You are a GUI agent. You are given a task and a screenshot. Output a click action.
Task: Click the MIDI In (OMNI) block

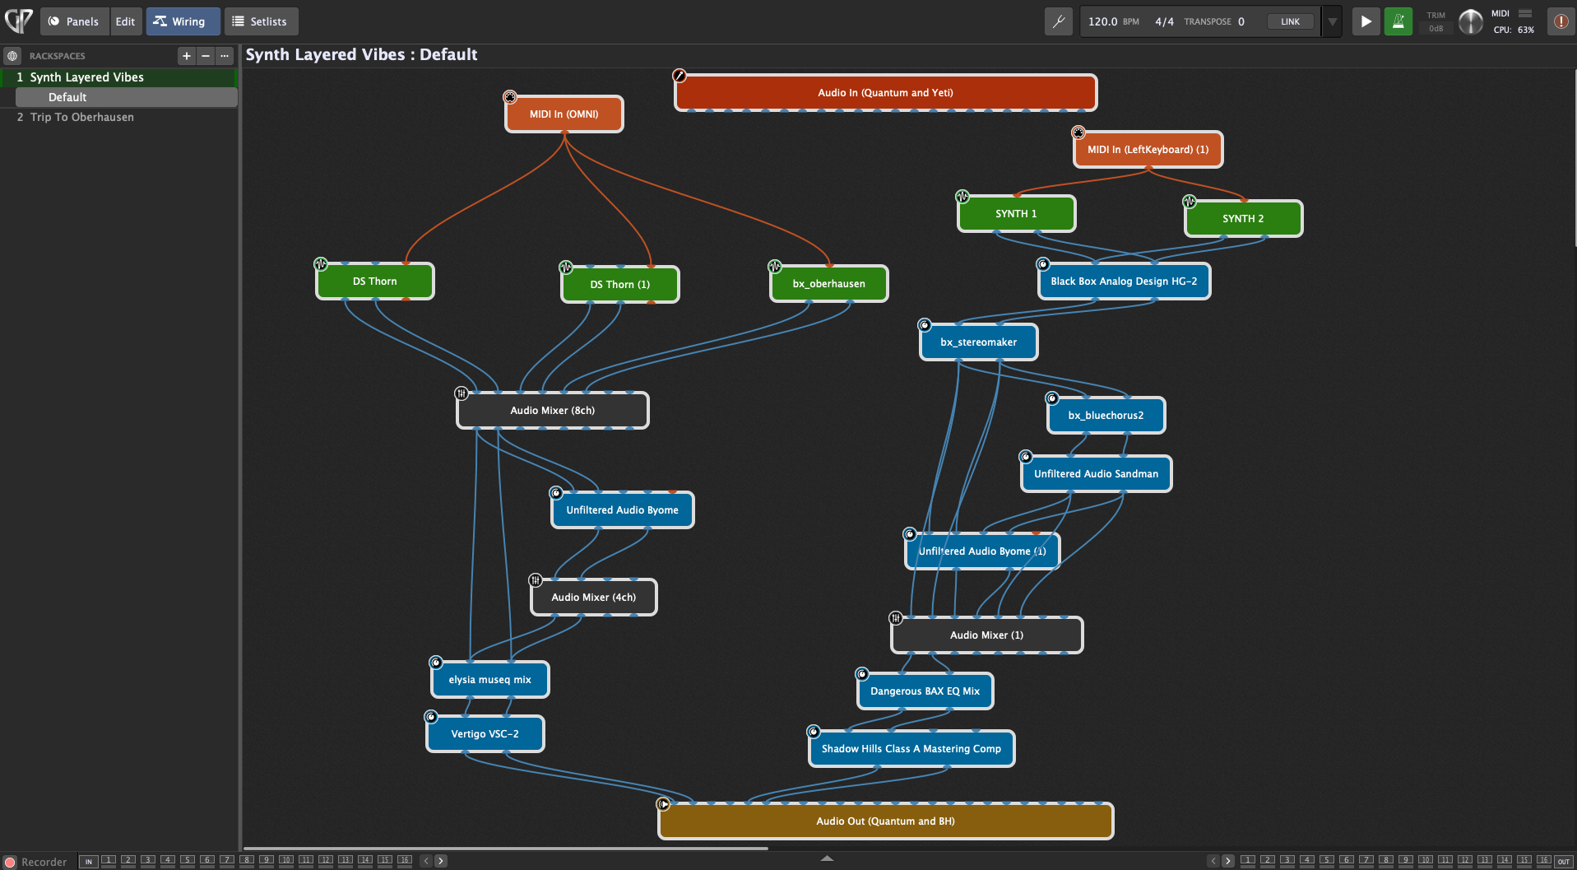pyautogui.click(x=564, y=114)
